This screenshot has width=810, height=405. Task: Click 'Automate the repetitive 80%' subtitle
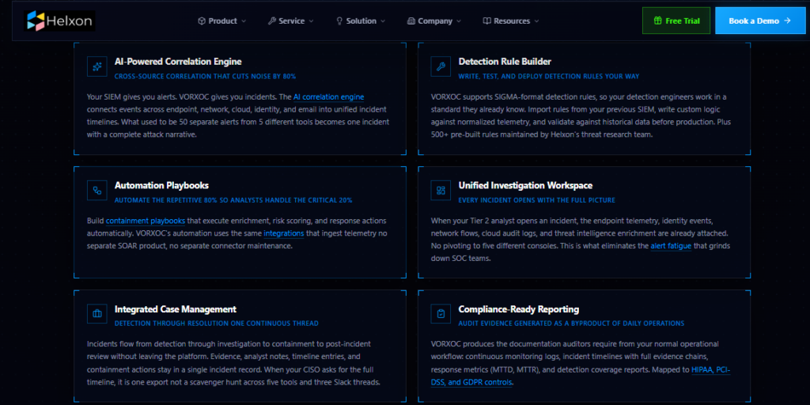(233, 200)
